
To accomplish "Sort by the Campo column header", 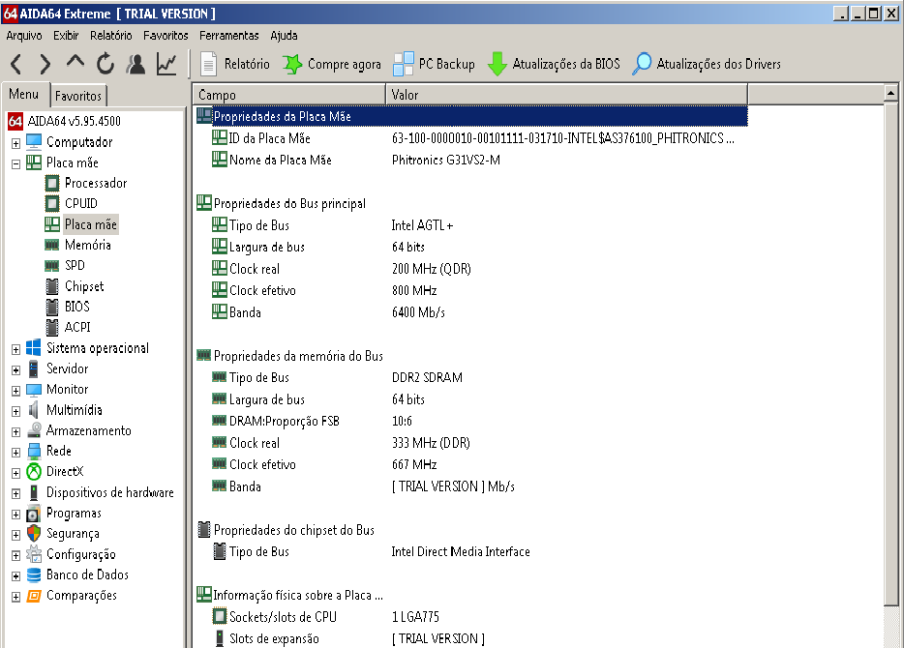I will coord(288,95).
